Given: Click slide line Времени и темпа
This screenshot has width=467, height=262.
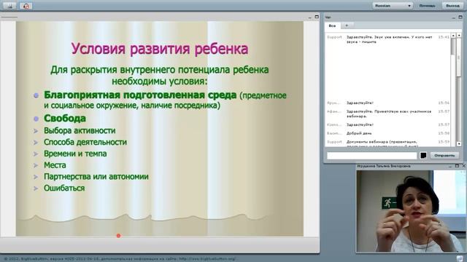Looking at the screenshot, I should pyautogui.click(x=75, y=154).
